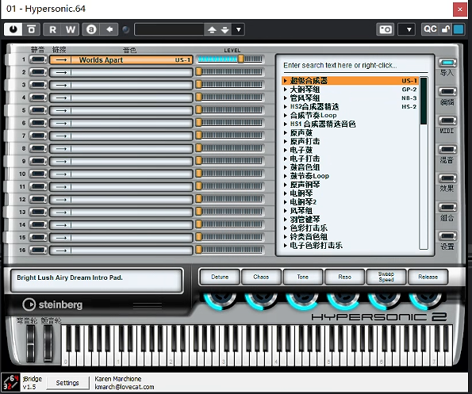Open the 编辑 edit page
This screenshot has width=472, height=394.
pyautogui.click(x=447, y=92)
